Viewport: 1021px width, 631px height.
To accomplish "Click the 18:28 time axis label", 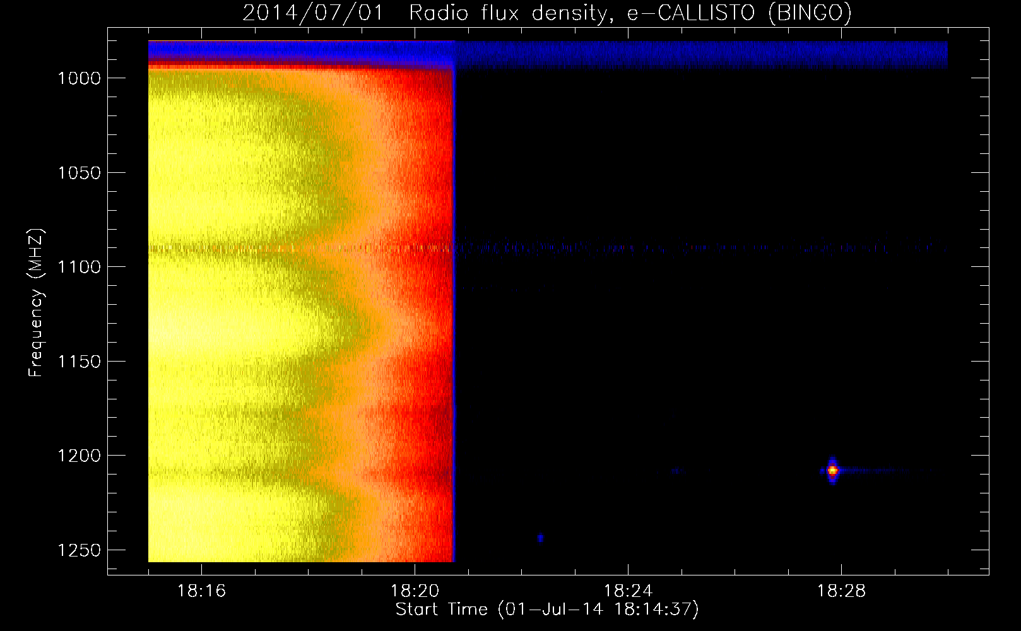I will [x=841, y=591].
